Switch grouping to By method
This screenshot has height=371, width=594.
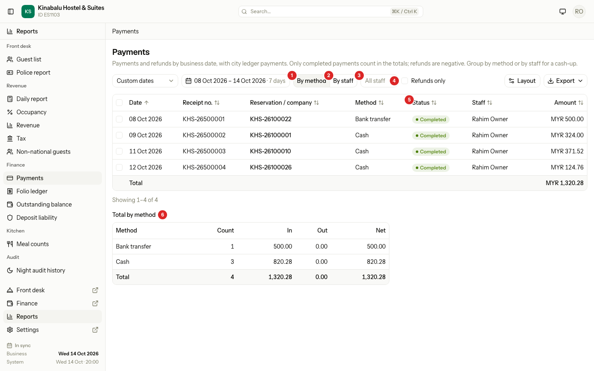tap(311, 81)
